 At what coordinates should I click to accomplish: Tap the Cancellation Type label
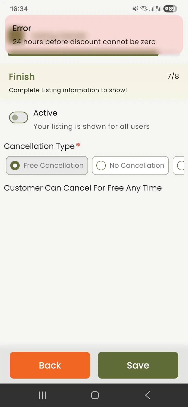(39, 146)
